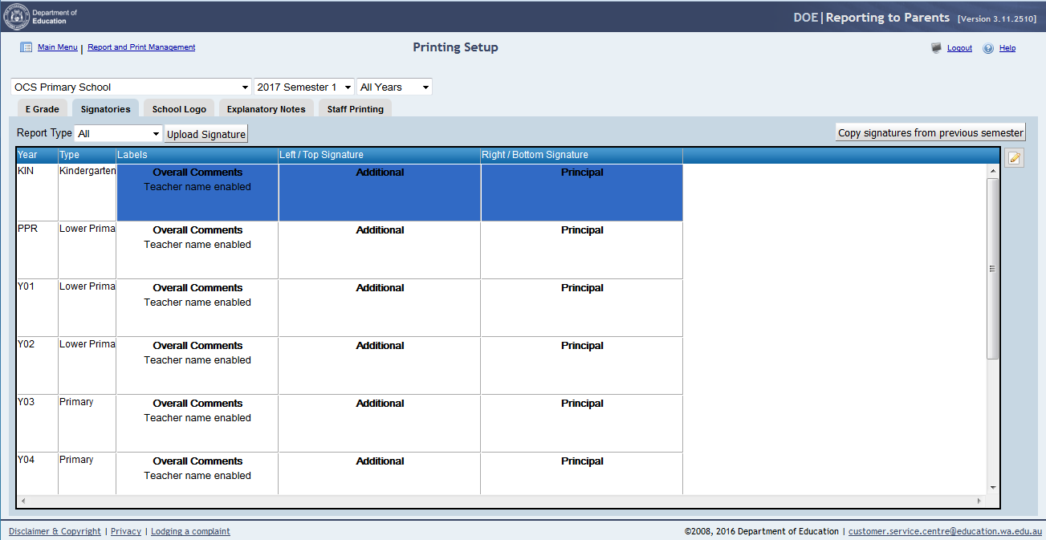Click the vertical scrollbar down arrow

[993, 487]
